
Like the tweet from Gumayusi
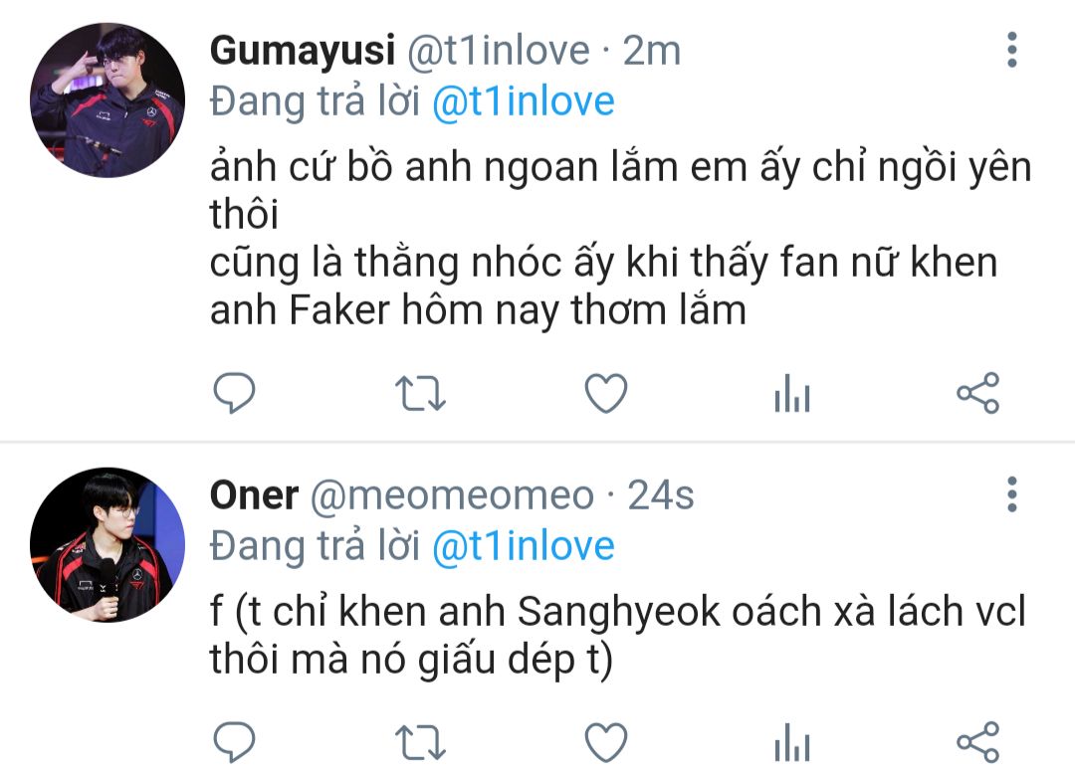pyautogui.click(x=605, y=394)
